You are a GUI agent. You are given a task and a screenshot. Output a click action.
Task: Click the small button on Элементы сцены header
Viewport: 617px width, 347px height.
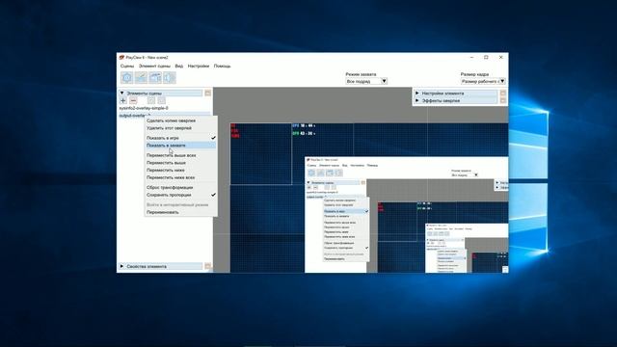point(208,93)
